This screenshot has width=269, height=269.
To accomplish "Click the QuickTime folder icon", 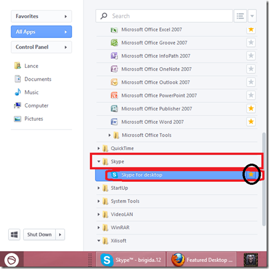I will click(x=105, y=148).
